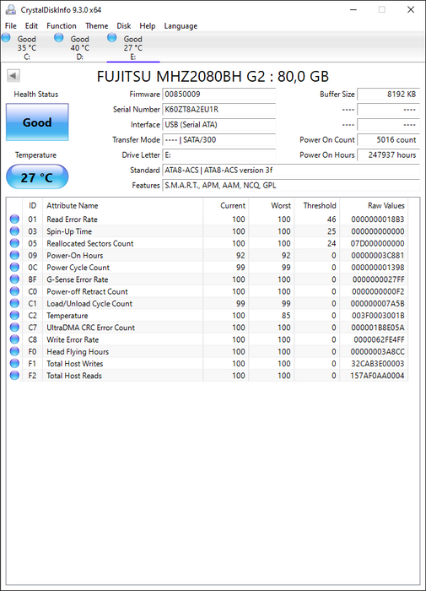Screen dimensions: 426x591
Task: Click the Features field listing S.M.A.R.T., APM
Action: pos(291,185)
